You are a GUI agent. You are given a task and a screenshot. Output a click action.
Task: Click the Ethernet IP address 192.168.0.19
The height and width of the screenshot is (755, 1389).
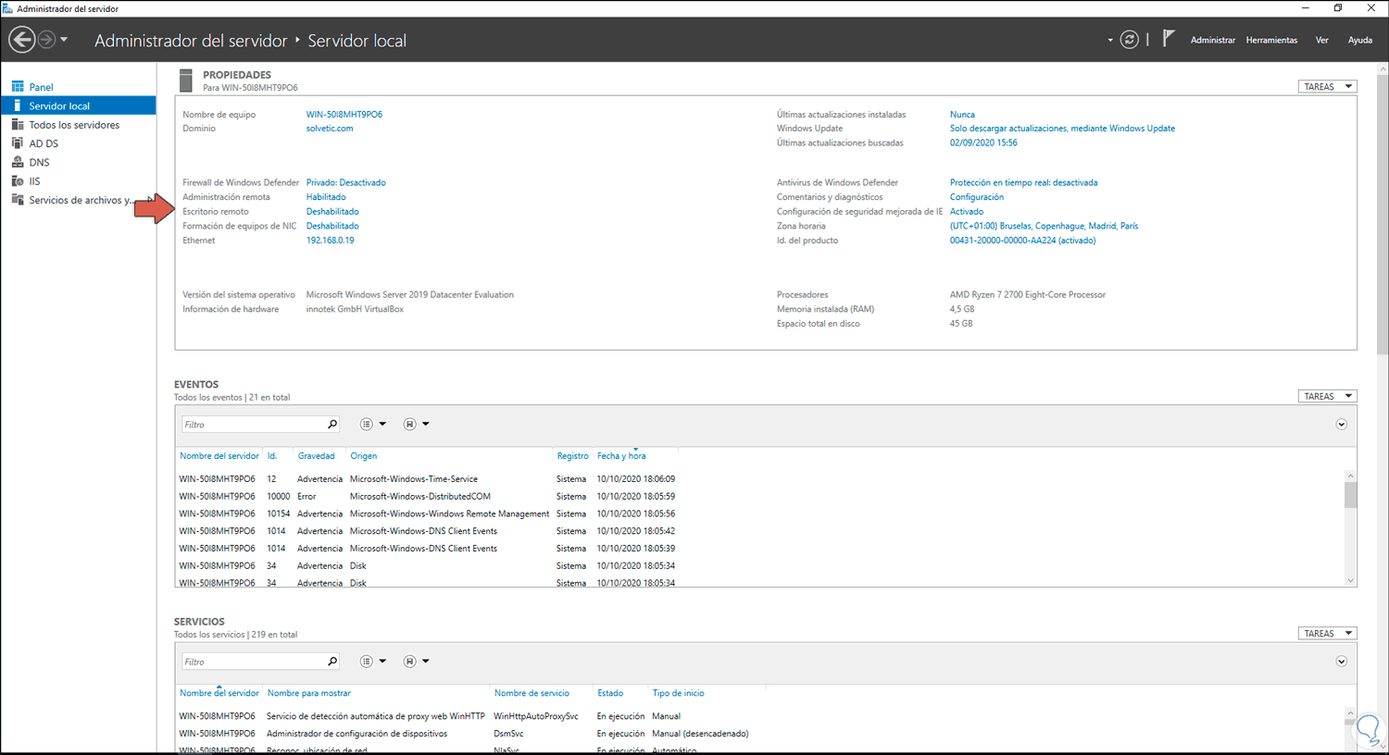(x=330, y=241)
